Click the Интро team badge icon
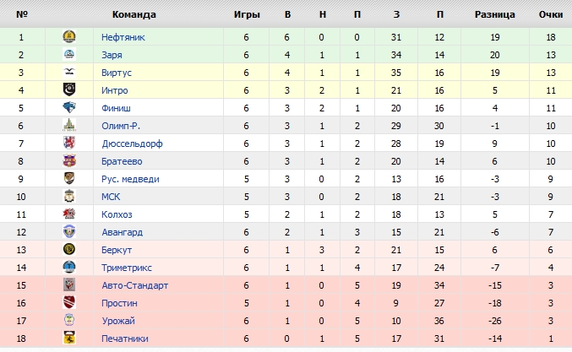 point(69,90)
